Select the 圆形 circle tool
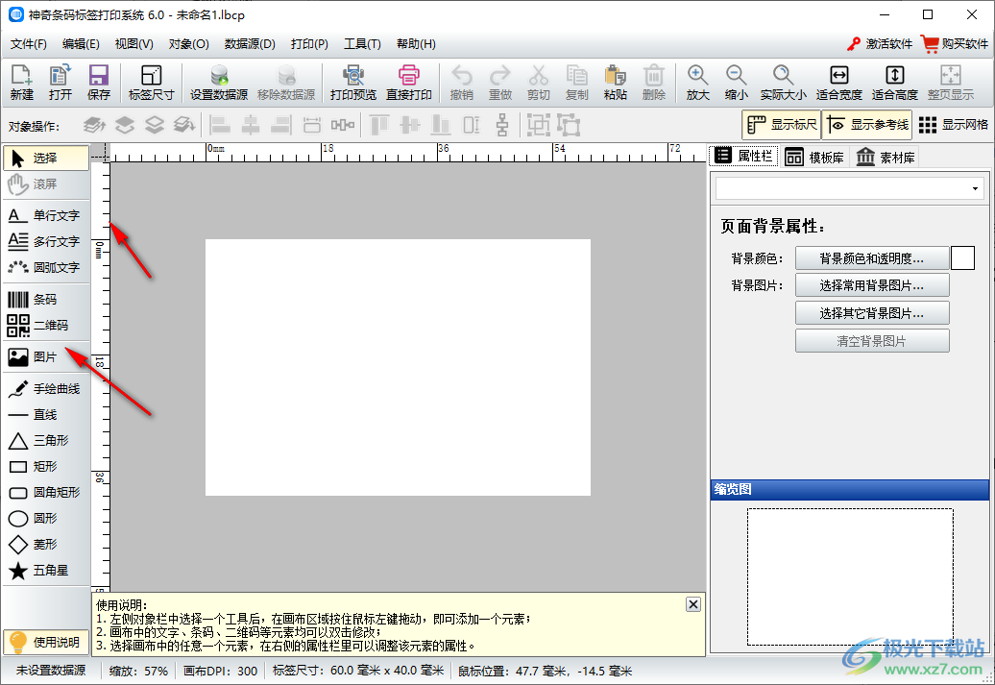 tap(46, 520)
